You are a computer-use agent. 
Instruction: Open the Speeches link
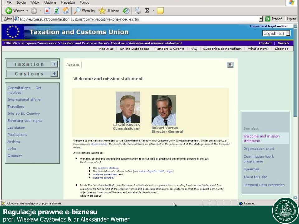251,169
